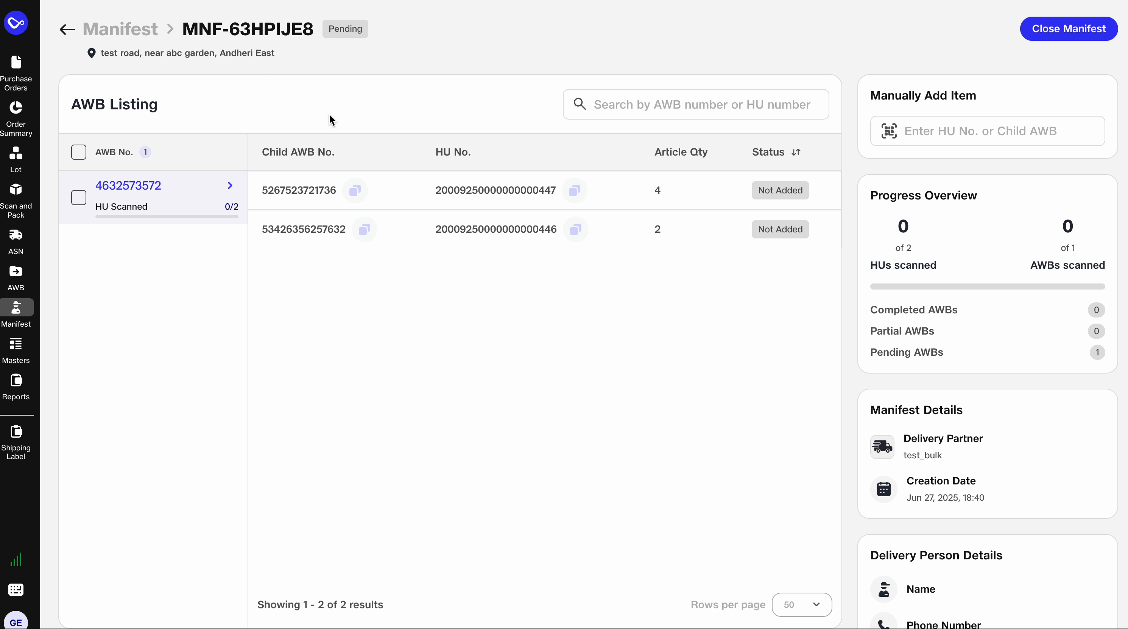Viewport: 1128px width, 629px height.
Task: Sort the table by Status column
Action: click(x=797, y=152)
